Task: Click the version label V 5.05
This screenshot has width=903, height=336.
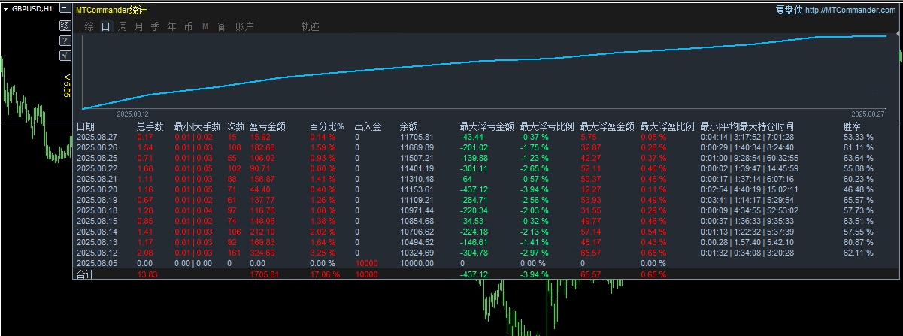Action: [66, 85]
